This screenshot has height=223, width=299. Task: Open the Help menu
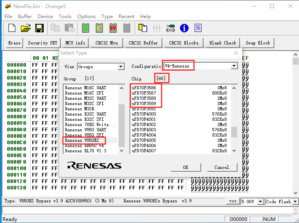pos(145,17)
